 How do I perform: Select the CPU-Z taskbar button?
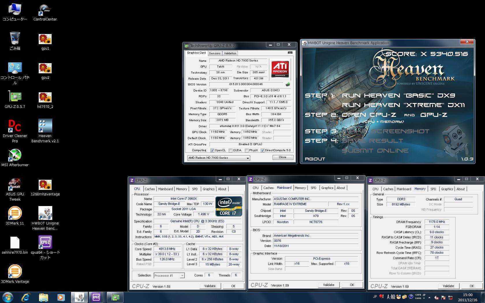(x=97, y=297)
